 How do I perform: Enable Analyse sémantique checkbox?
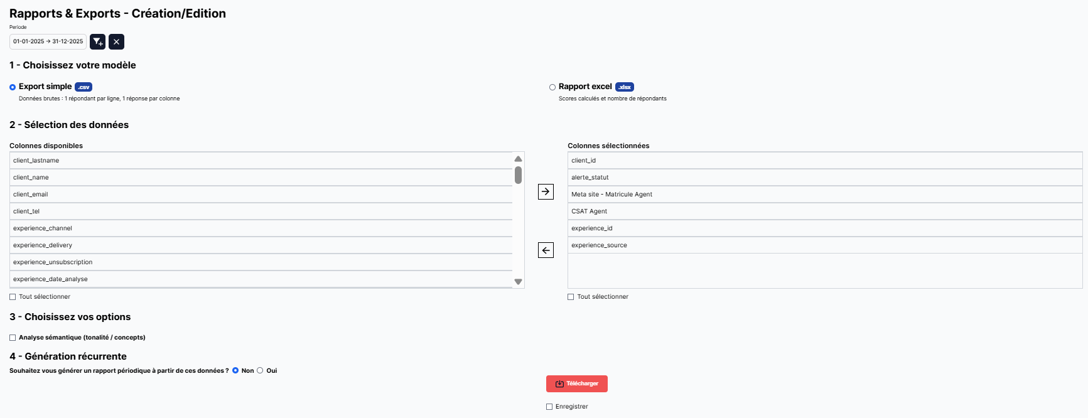point(13,338)
